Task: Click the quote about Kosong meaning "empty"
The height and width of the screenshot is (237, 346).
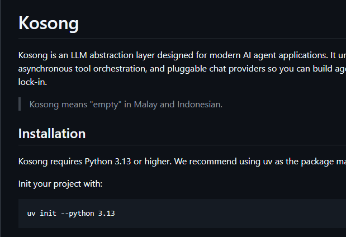Action: coord(126,104)
